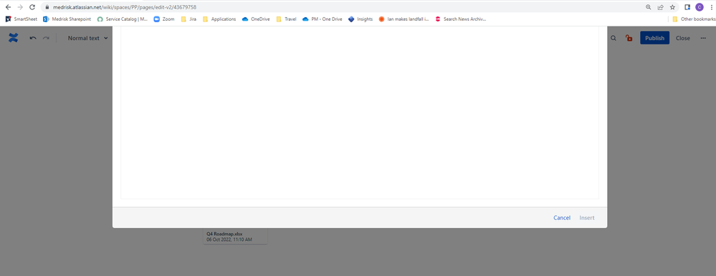The image size is (716, 276).
Task: Click the browser back arrow
Action: (8, 7)
